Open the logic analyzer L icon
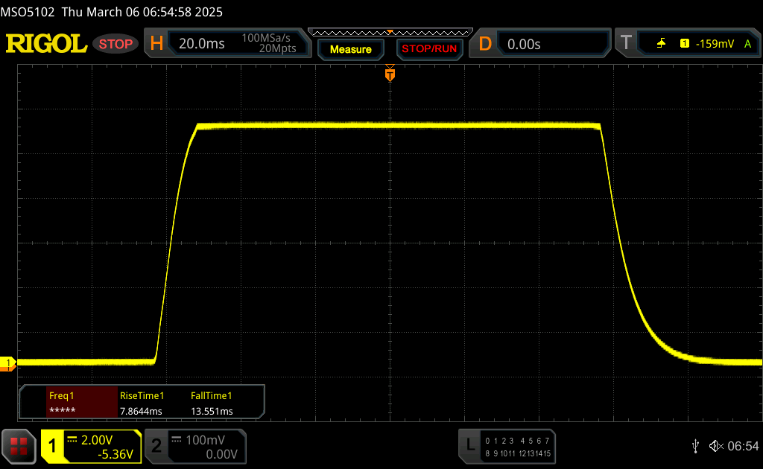763x469 pixels. (470, 445)
